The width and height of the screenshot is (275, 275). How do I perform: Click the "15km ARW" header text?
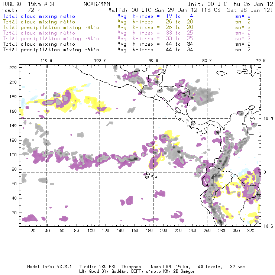tap(41, 4)
